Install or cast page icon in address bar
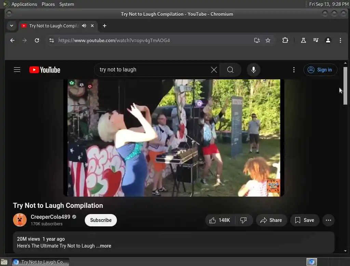 [257, 40]
